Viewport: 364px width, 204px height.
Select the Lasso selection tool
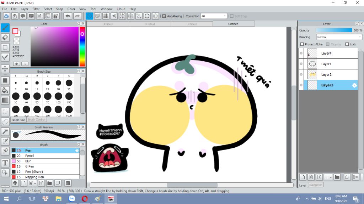click(5, 122)
